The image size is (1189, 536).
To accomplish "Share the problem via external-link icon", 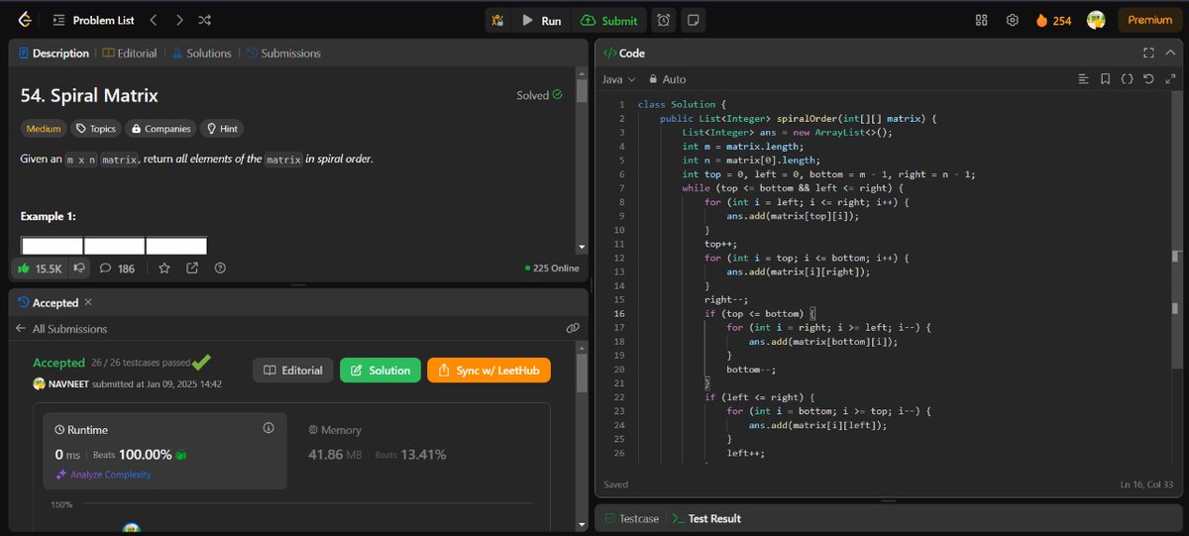I will pyautogui.click(x=191, y=268).
